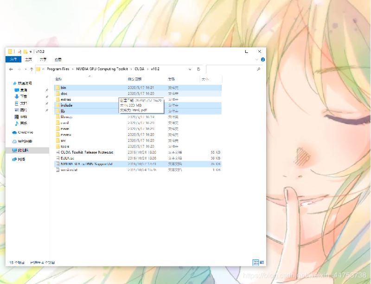Sort by the Name column header
The width and height of the screenshot is (371, 284).
click(x=58, y=79)
